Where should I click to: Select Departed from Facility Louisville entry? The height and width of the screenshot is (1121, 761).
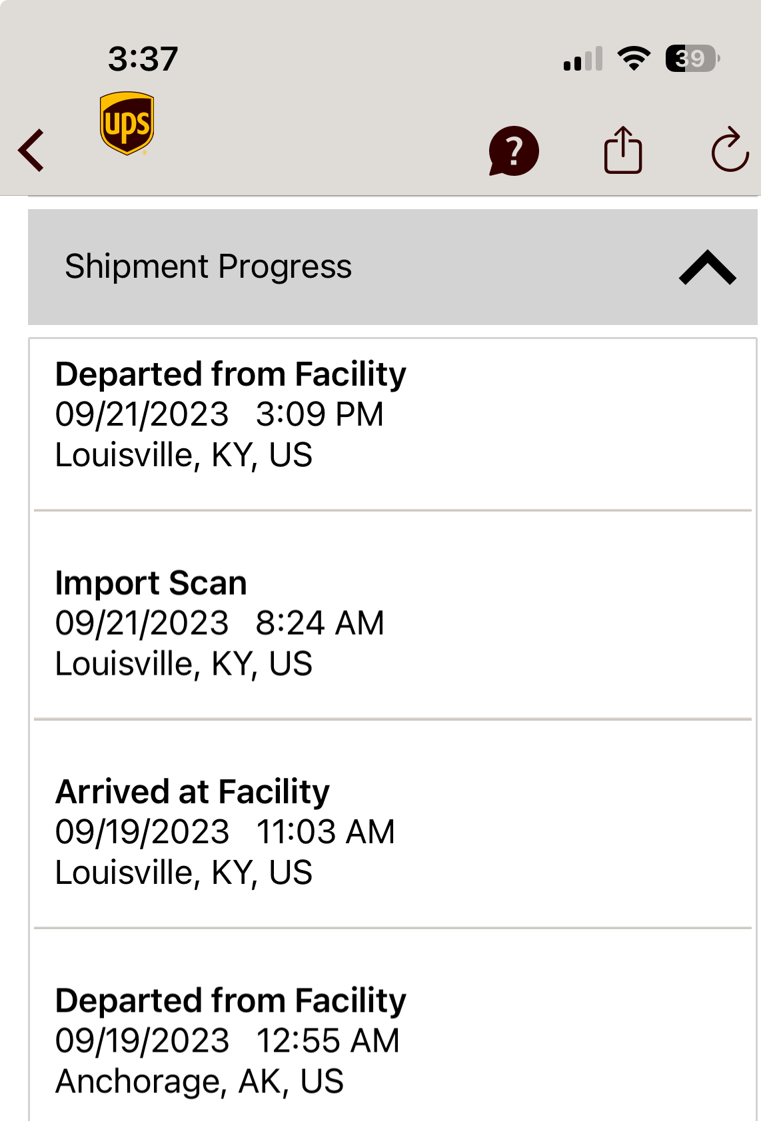[x=231, y=374]
